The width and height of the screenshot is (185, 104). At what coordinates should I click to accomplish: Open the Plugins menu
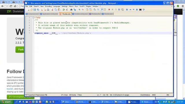pyautogui.click(x=88, y=6)
